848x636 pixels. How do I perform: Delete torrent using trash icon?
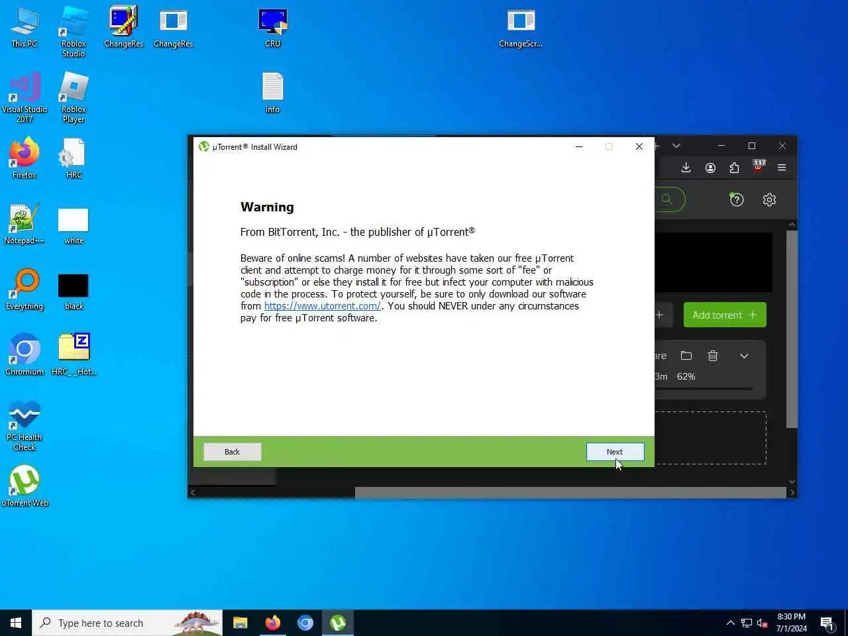pos(713,356)
